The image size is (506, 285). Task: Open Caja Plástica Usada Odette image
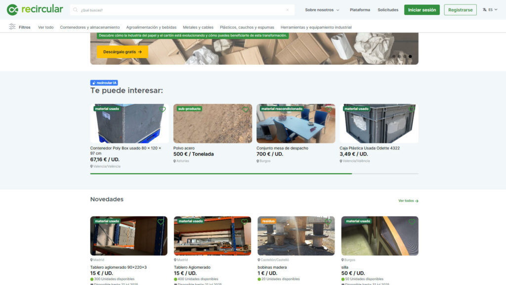pyautogui.click(x=379, y=123)
